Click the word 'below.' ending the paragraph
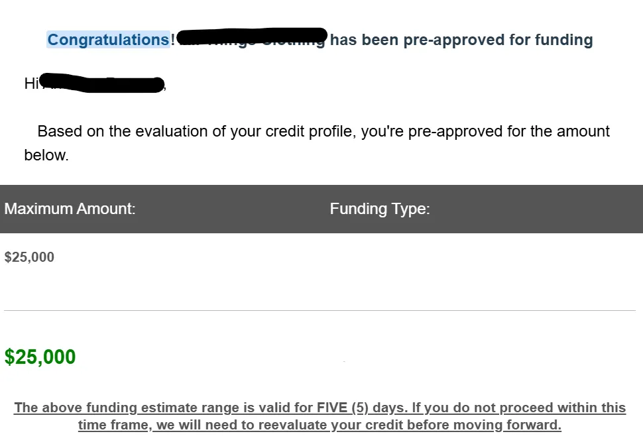Image resolution: width=643 pixels, height=448 pixels. coord(46,155)
